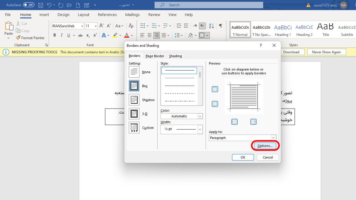Switch to the Page Border tab
The height and width of the screenshot is (200, 356).
[155, 56]
